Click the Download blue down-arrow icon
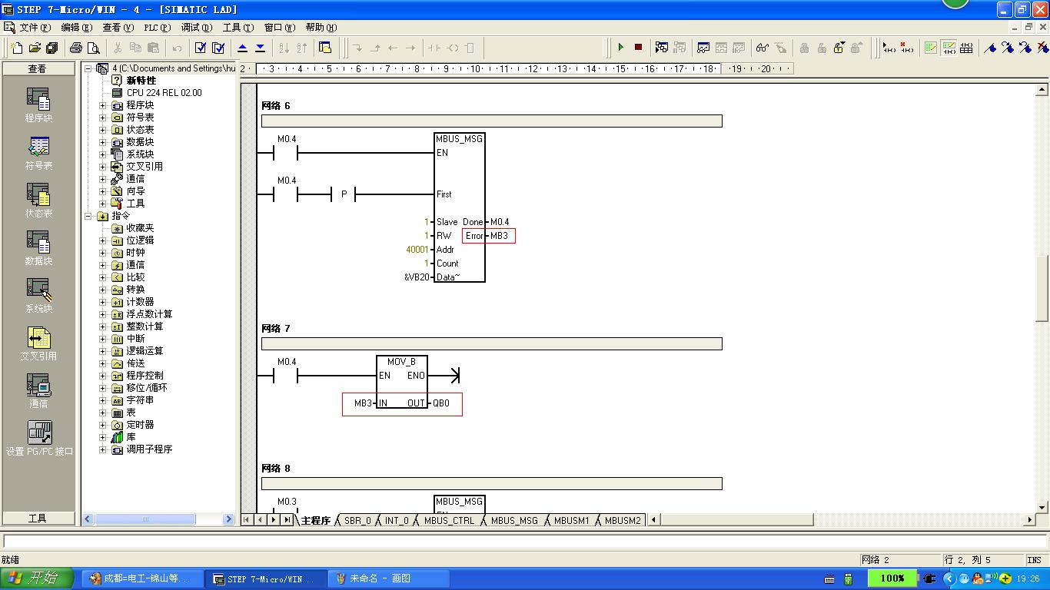Screen dimensions: 1050x590 (260, 48)
